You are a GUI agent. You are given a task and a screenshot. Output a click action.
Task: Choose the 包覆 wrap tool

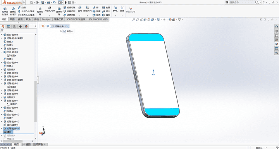click(106, 8)
